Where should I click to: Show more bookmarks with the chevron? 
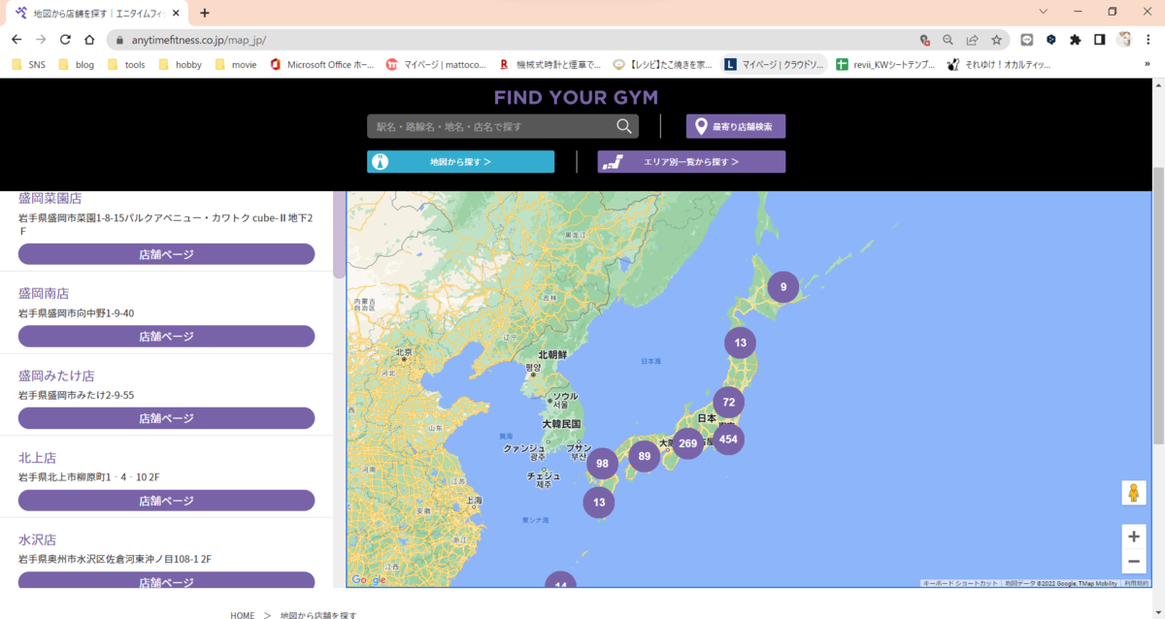tap(1148, 65)
